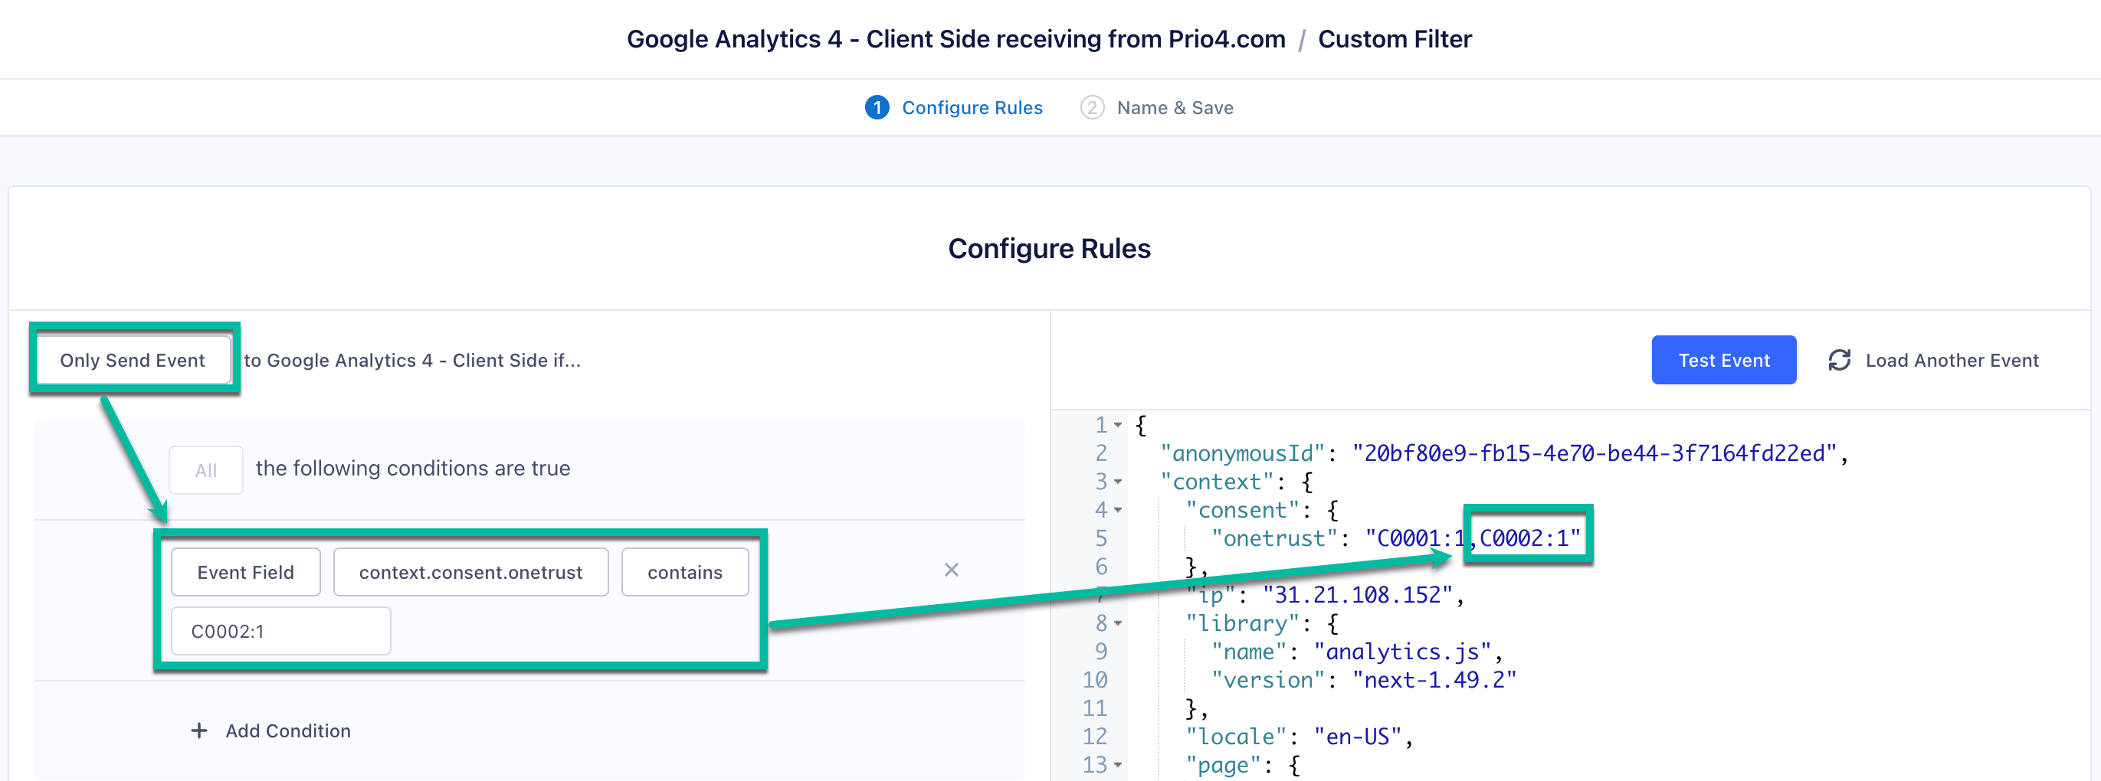This screenshot has height=781, width=2101.
Task: Click line number 12 in the editor gutter
Action: click(1094, 736)
